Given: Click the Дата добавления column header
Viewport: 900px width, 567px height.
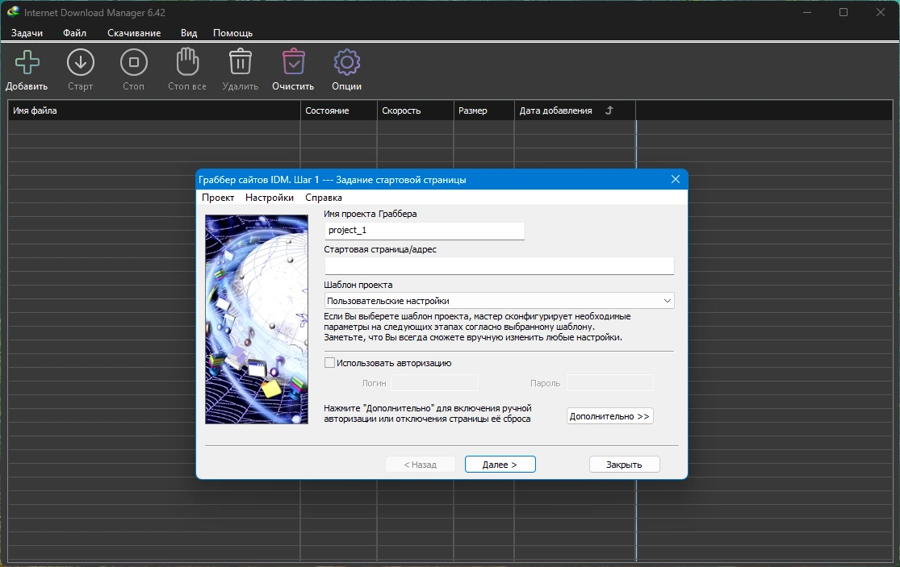Looking at the screenshot, I should coord(576,110).
